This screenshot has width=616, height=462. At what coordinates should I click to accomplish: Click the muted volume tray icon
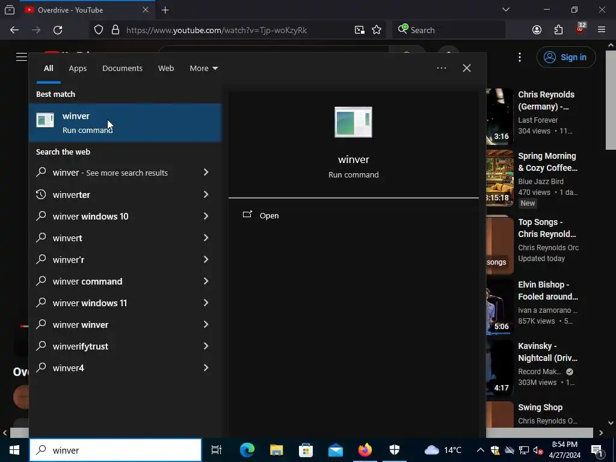538,450
